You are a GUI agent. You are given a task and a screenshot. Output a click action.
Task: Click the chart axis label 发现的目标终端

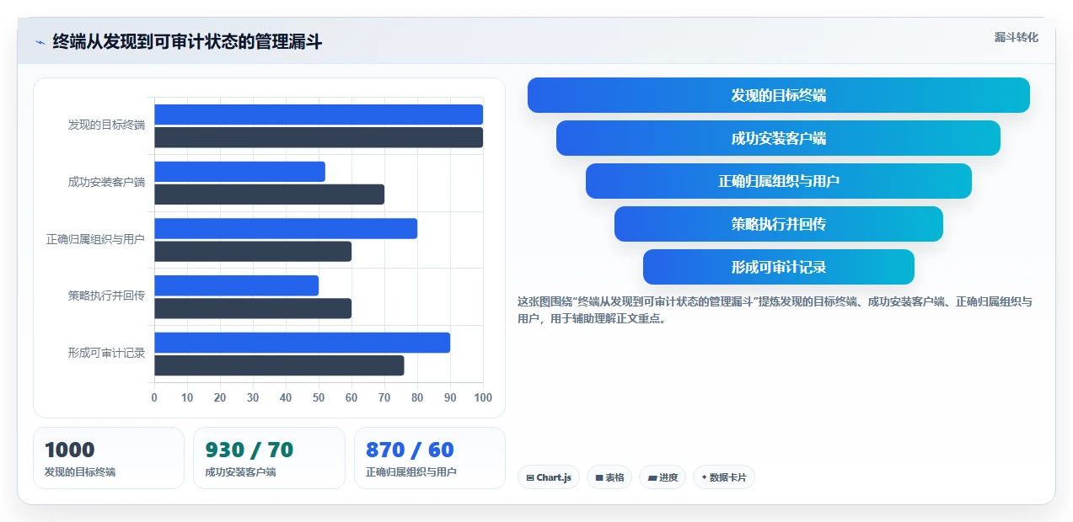tap(106, 125)
